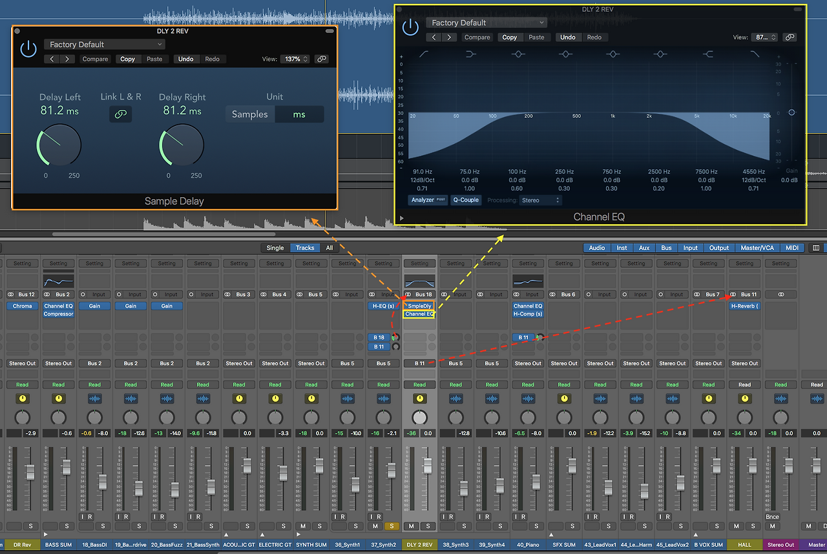Screen dimensions: 827x554
Task: Toggle the Sample Delay plugin power button
Action: coord(28,49)
